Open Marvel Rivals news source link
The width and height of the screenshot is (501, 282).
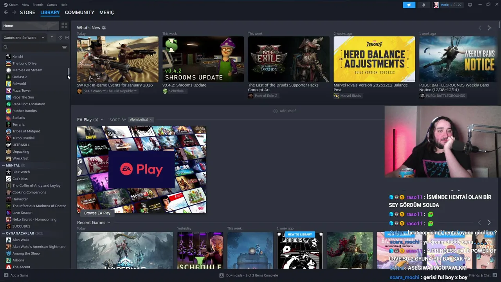[347, 96]
